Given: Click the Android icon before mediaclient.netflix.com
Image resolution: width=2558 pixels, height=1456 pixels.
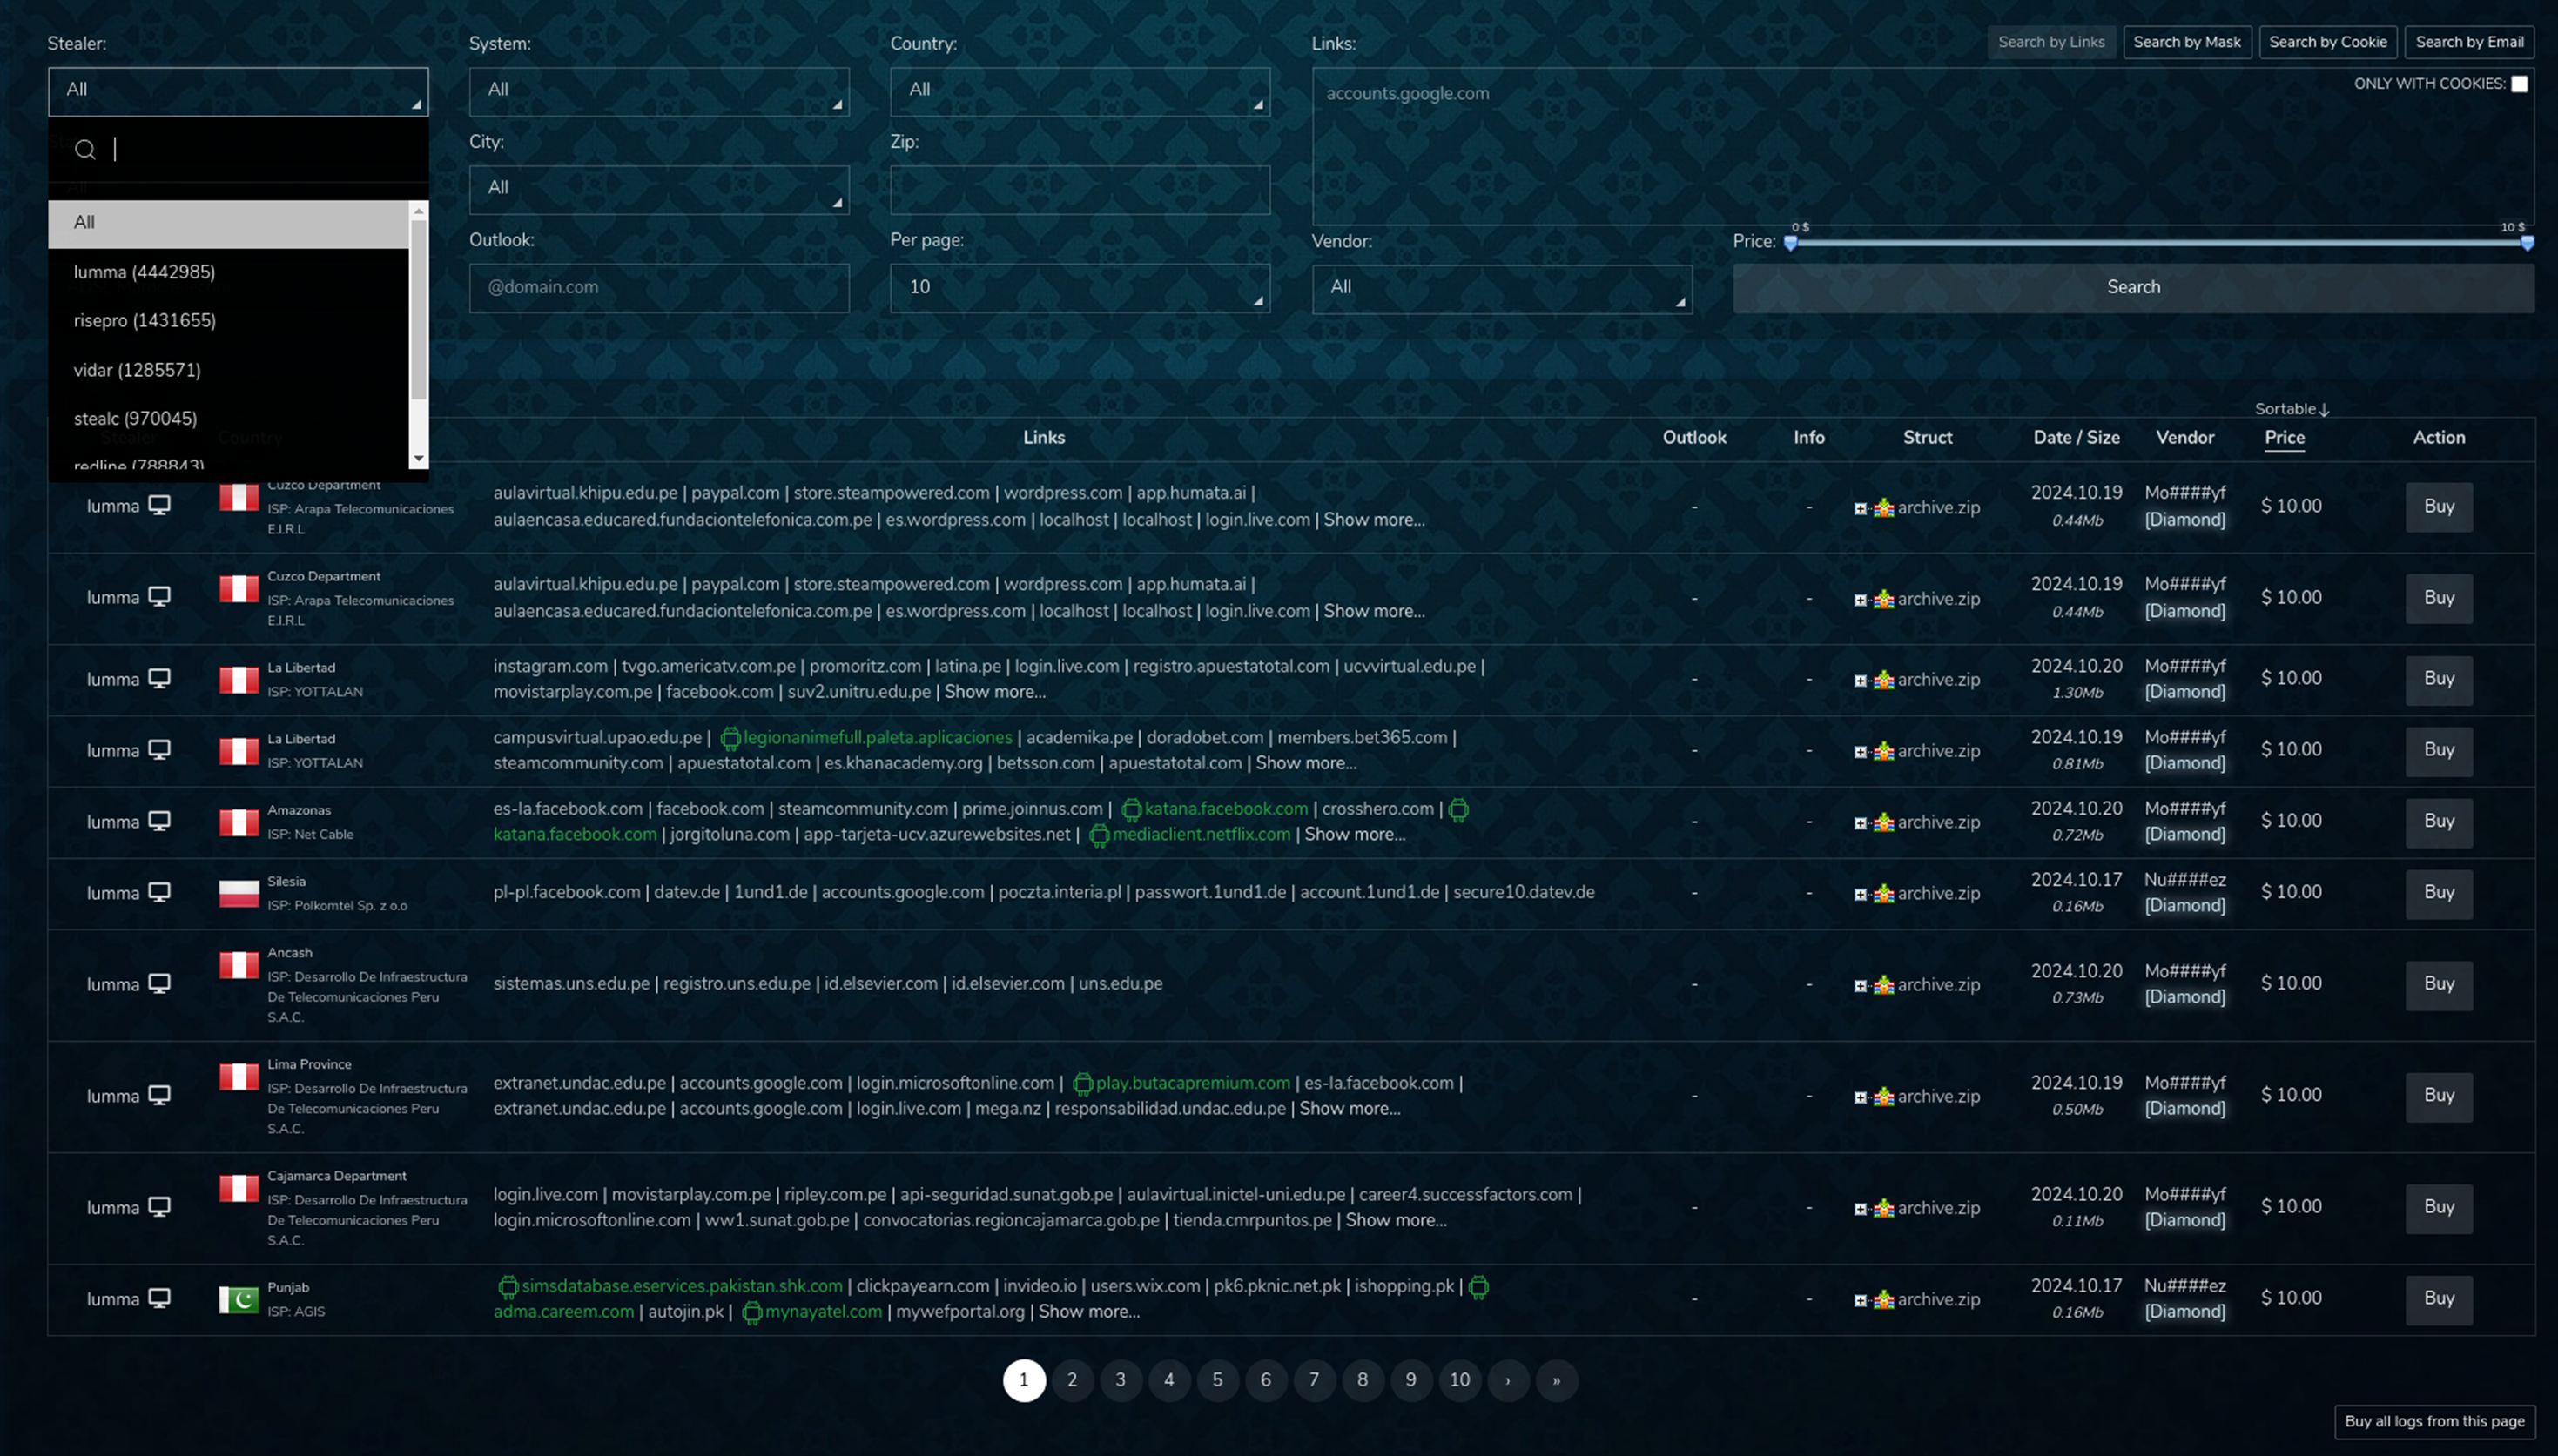Looking at the screenshot, I should 1100,835.
